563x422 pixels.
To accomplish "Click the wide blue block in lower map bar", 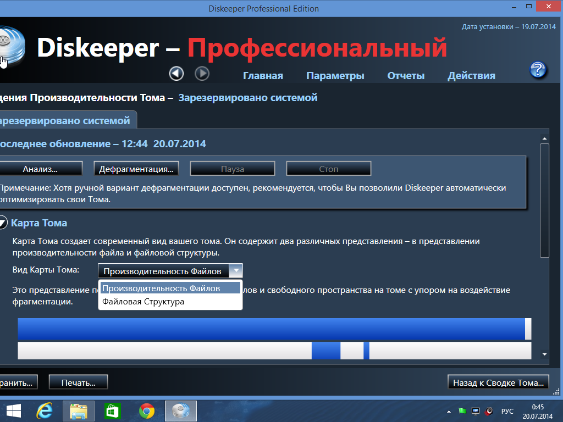I will pyautogui.click(x=326, y=351).
